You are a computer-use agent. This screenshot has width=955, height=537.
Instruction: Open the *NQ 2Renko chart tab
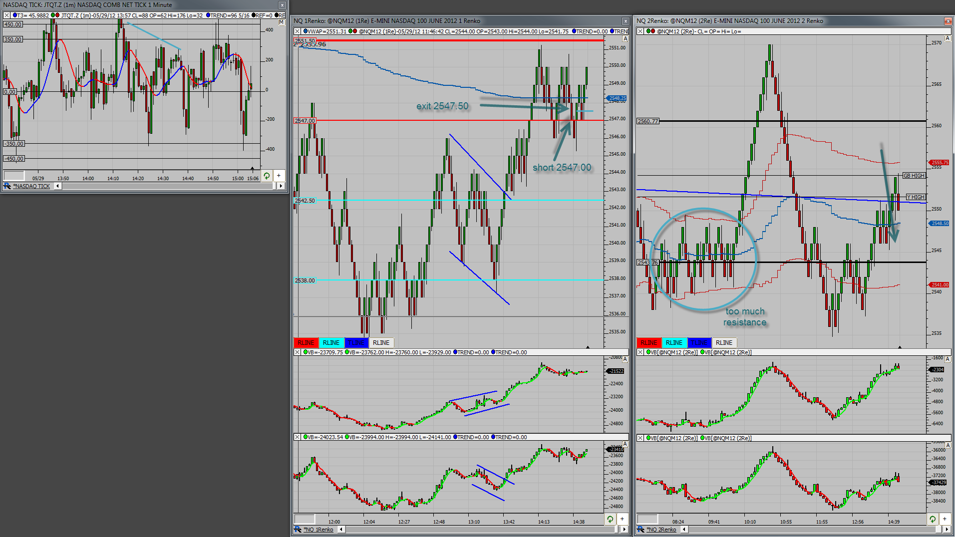(661, 530)
